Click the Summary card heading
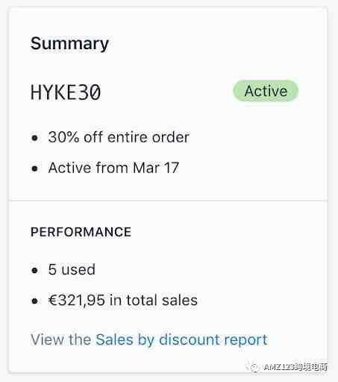The height and width of the screenshot is (382, 338). click(69, 44)
